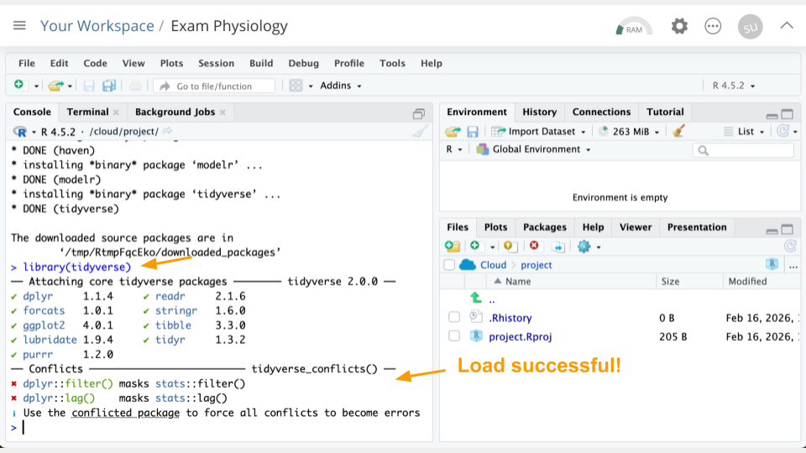
Task: Click the New Blank File plus icon
Action: click(x=475, y=246)
